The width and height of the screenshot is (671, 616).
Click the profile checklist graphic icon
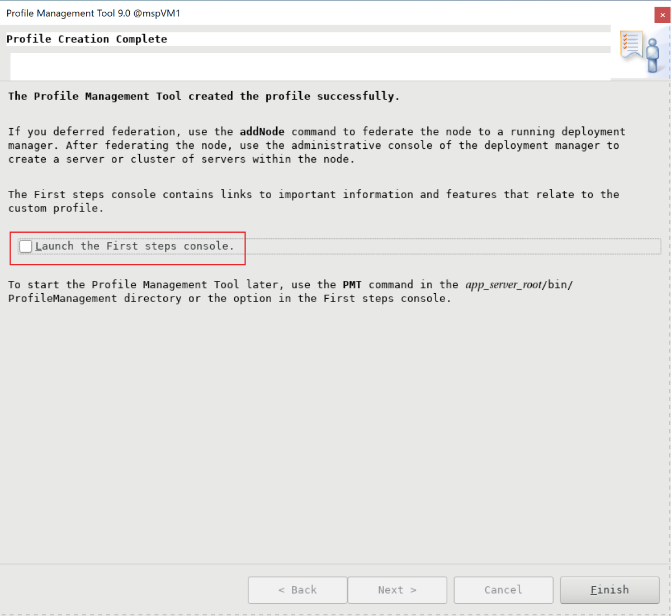631,44
